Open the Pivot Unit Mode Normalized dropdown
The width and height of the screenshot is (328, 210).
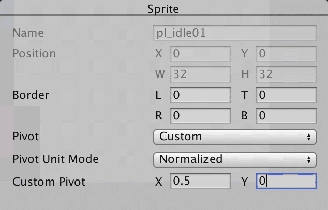234,159
